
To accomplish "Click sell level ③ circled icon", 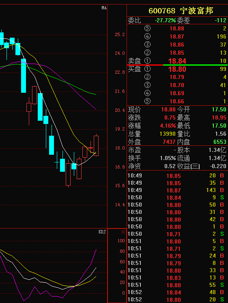I will pyautogui.click(x=147, y=45).
